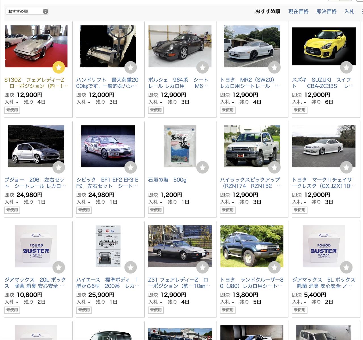View 石垣の塩 salt bag photo
The height and width of the screenshot is (340, 363).
point(180,146)
